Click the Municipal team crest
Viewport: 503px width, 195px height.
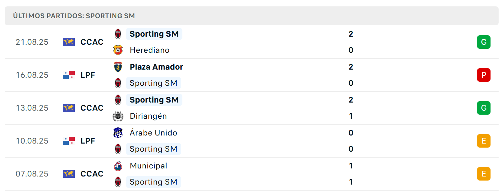[x=118, y=166]
